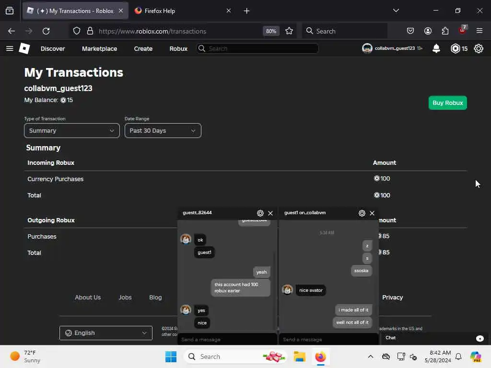The height and width of the screenshot is (368, 491).
Task: Follow the Privacy footer link
Action: click(392, 298)
